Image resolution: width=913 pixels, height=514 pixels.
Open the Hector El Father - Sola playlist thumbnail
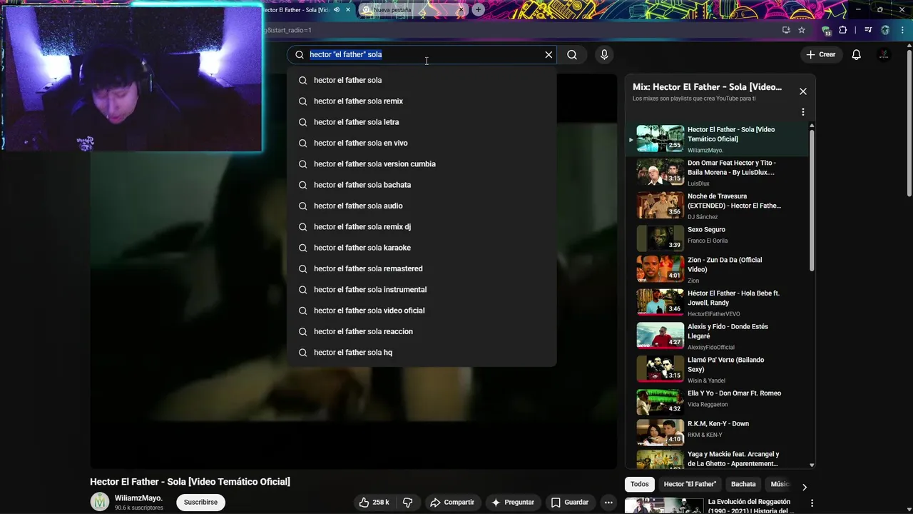coord(660,138)
